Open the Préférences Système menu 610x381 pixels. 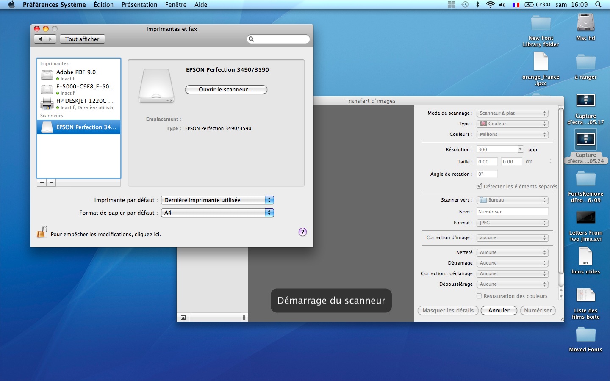(54, 5)
